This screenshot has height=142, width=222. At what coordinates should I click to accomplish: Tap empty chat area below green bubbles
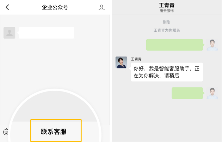point(167,120)
